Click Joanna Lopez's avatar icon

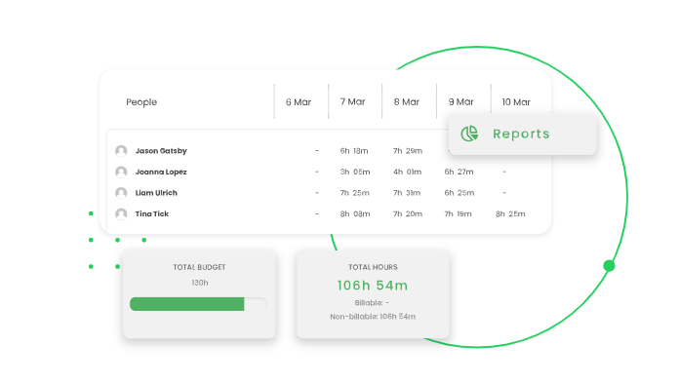121,173
